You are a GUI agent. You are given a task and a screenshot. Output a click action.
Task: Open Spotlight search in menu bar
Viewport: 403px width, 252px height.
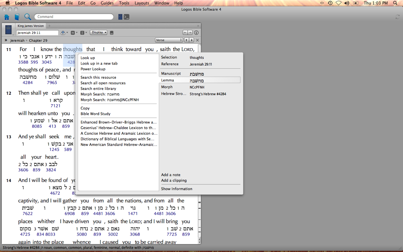(395, 3)
